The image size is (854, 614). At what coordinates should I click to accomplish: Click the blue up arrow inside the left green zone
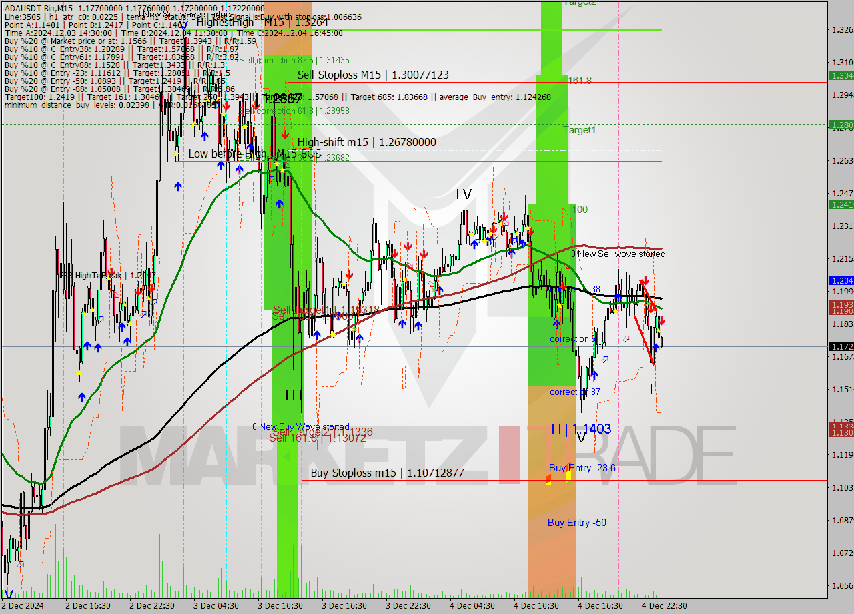[279, 202]
